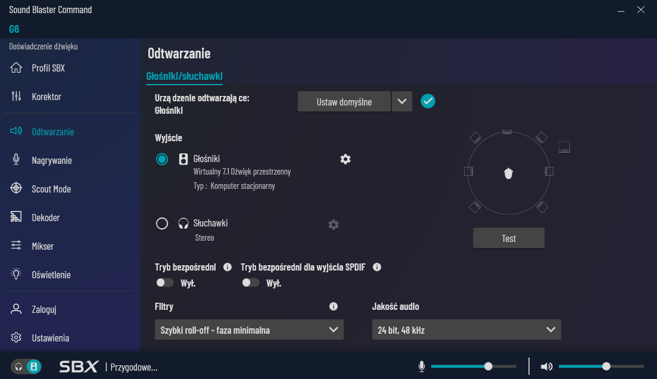The width and height of the screenshot is (657, 379).
Task: Click the front right speaker in diagram
Action: click(x=541, y=138)
